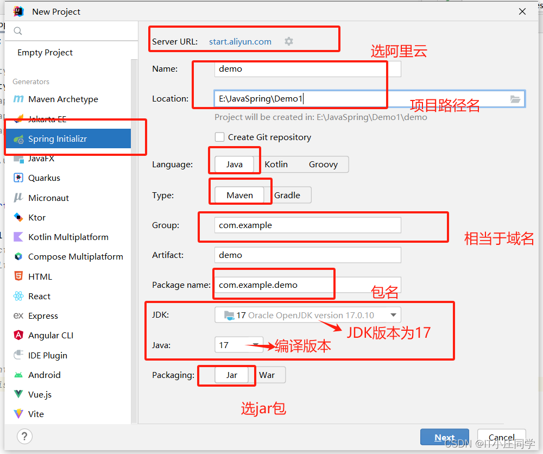Click the Kotlin Multiplatform icon

coord(18,237)
